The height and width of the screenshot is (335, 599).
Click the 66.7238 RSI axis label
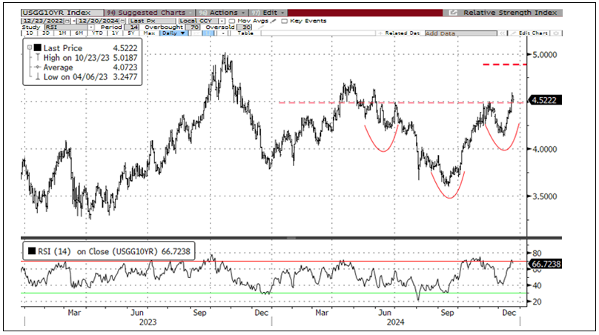(545, 264)
